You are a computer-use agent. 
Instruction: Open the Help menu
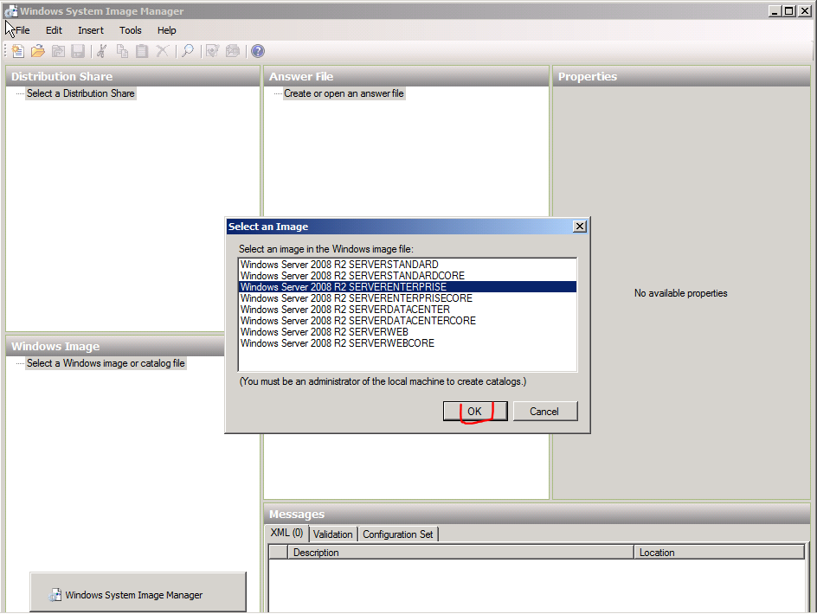pos(167,30)
